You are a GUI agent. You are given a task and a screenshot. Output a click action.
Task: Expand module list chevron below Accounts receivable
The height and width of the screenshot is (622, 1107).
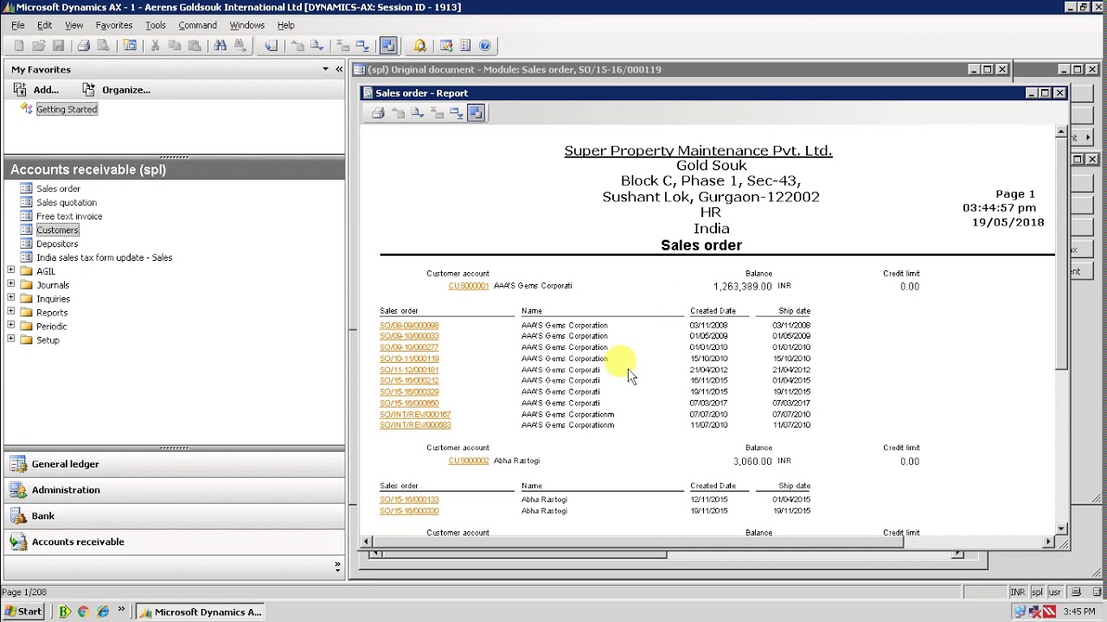point(337,567)
